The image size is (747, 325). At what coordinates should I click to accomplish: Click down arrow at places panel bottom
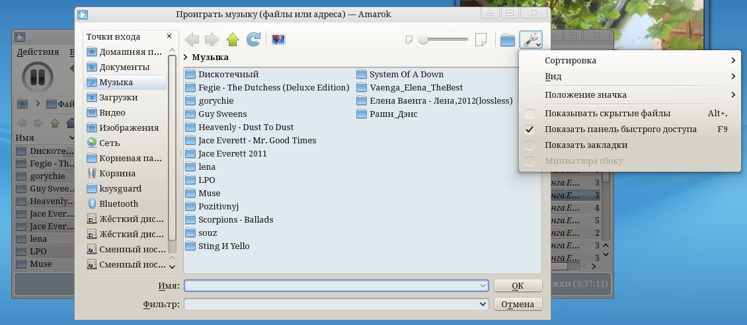point(172,268)
